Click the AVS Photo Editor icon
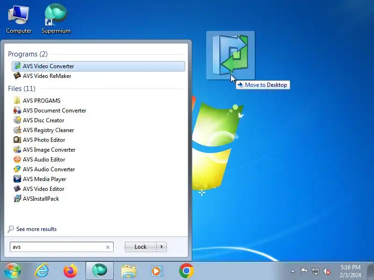Viewport: 374px width, 280px height. click(17, 140)
